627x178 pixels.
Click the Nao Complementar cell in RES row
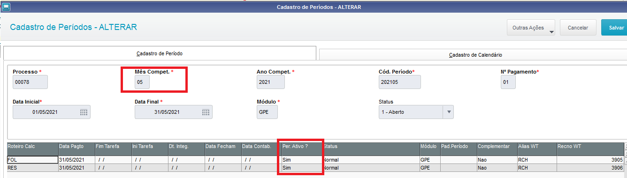tap(497, 167)
